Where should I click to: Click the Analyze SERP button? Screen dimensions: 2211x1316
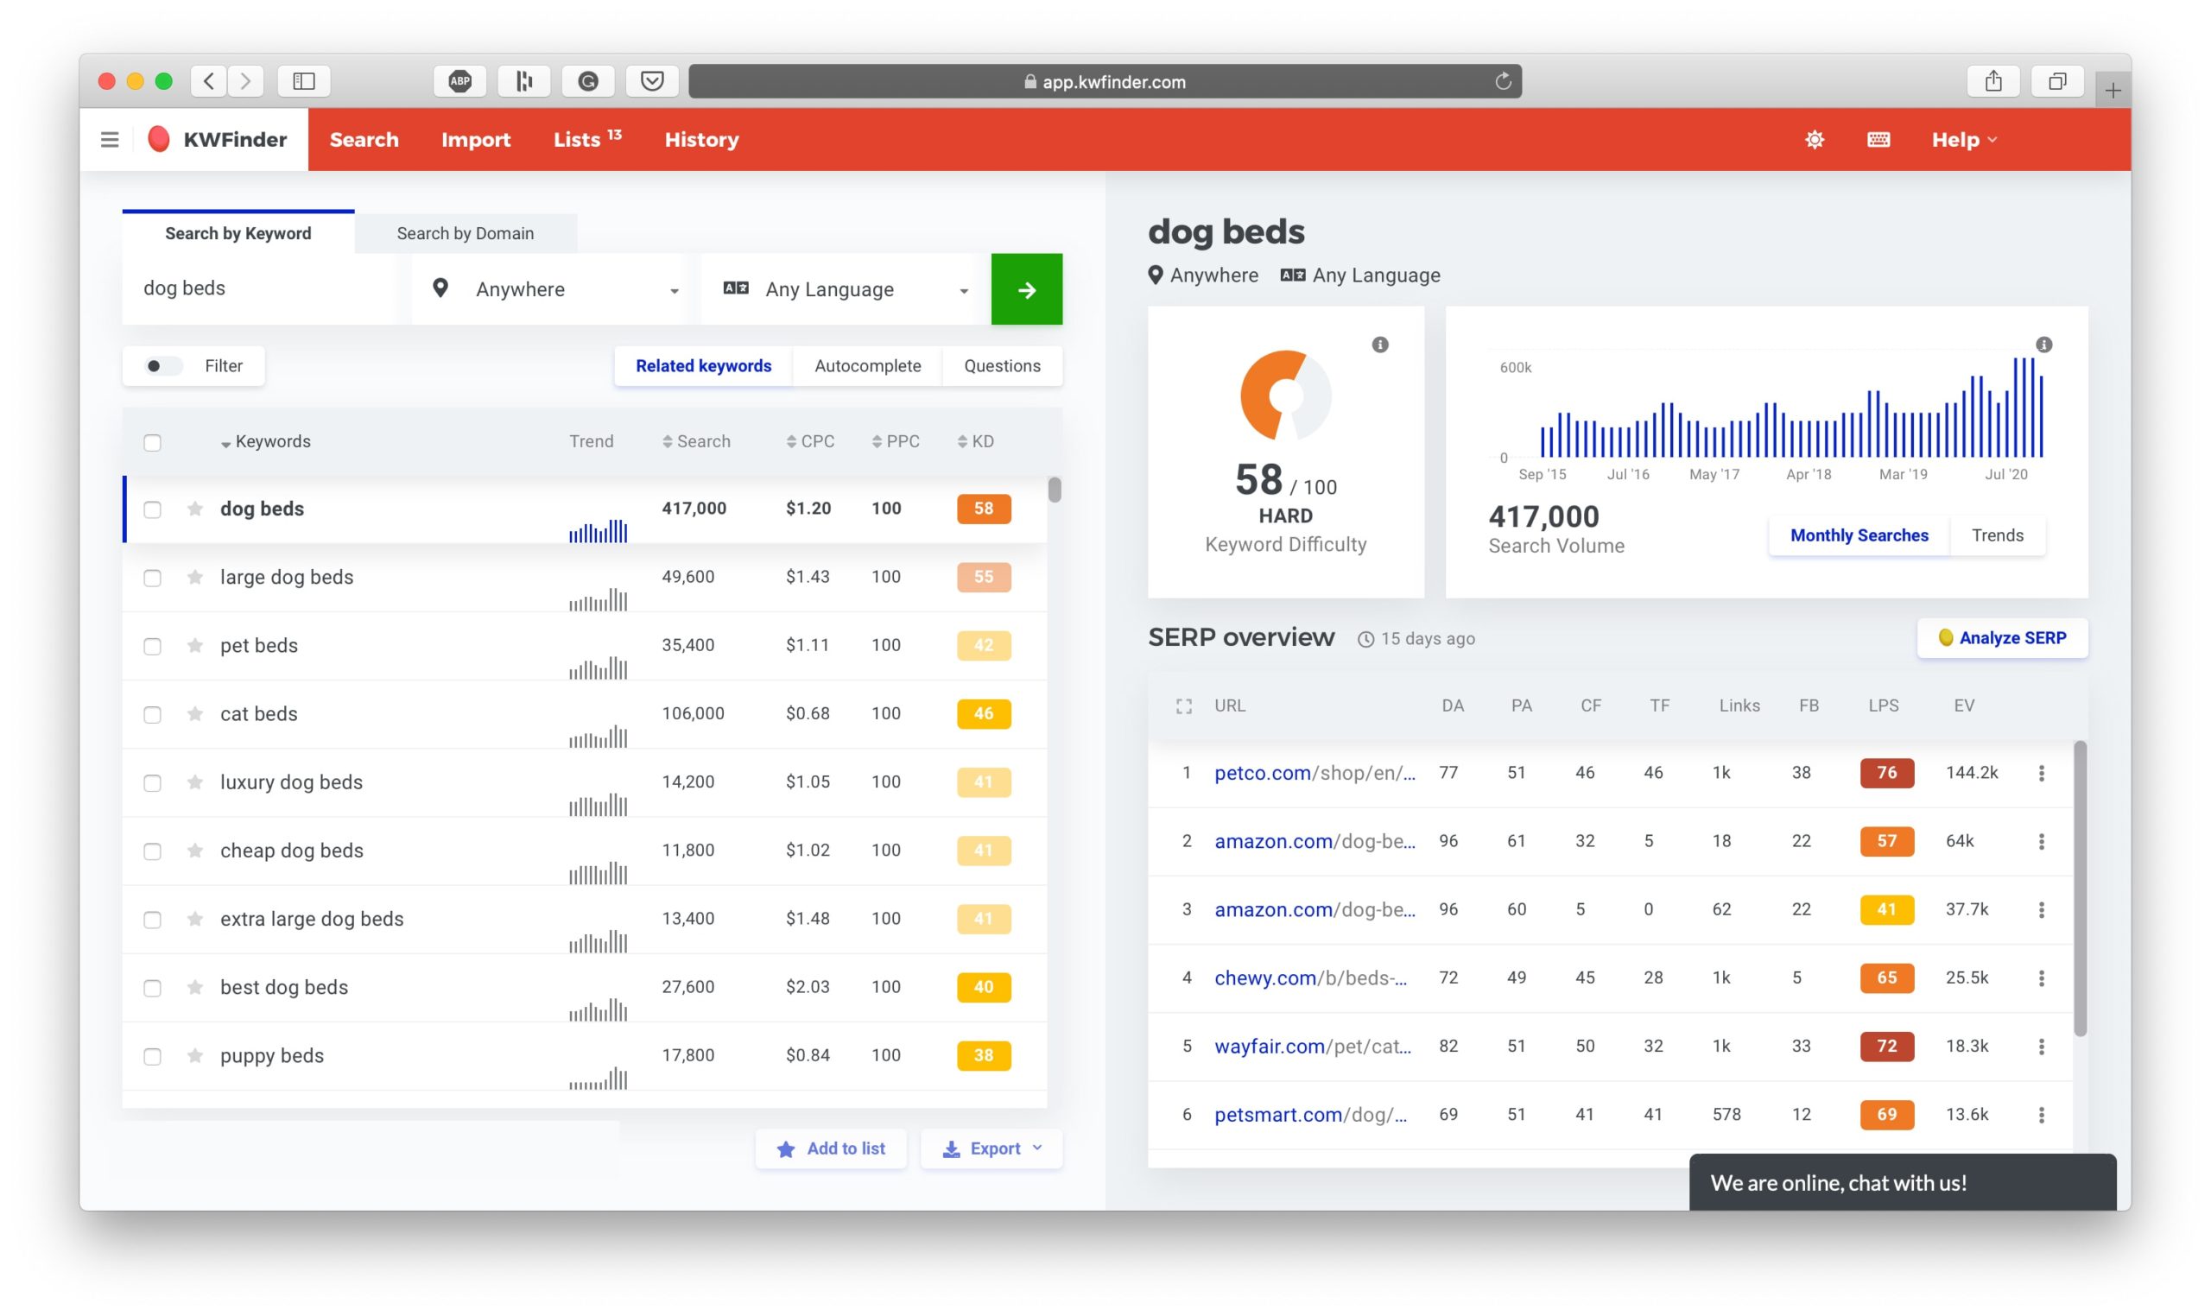(x=2002, y=637)
